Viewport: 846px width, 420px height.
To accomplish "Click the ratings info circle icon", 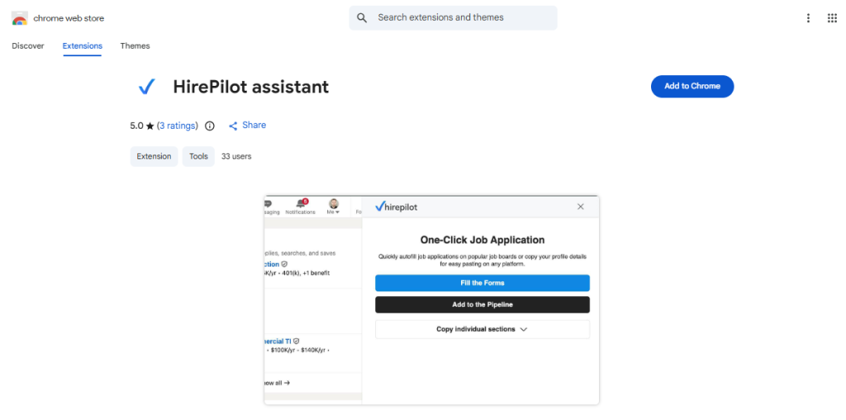I will click(x=210, y=125).
